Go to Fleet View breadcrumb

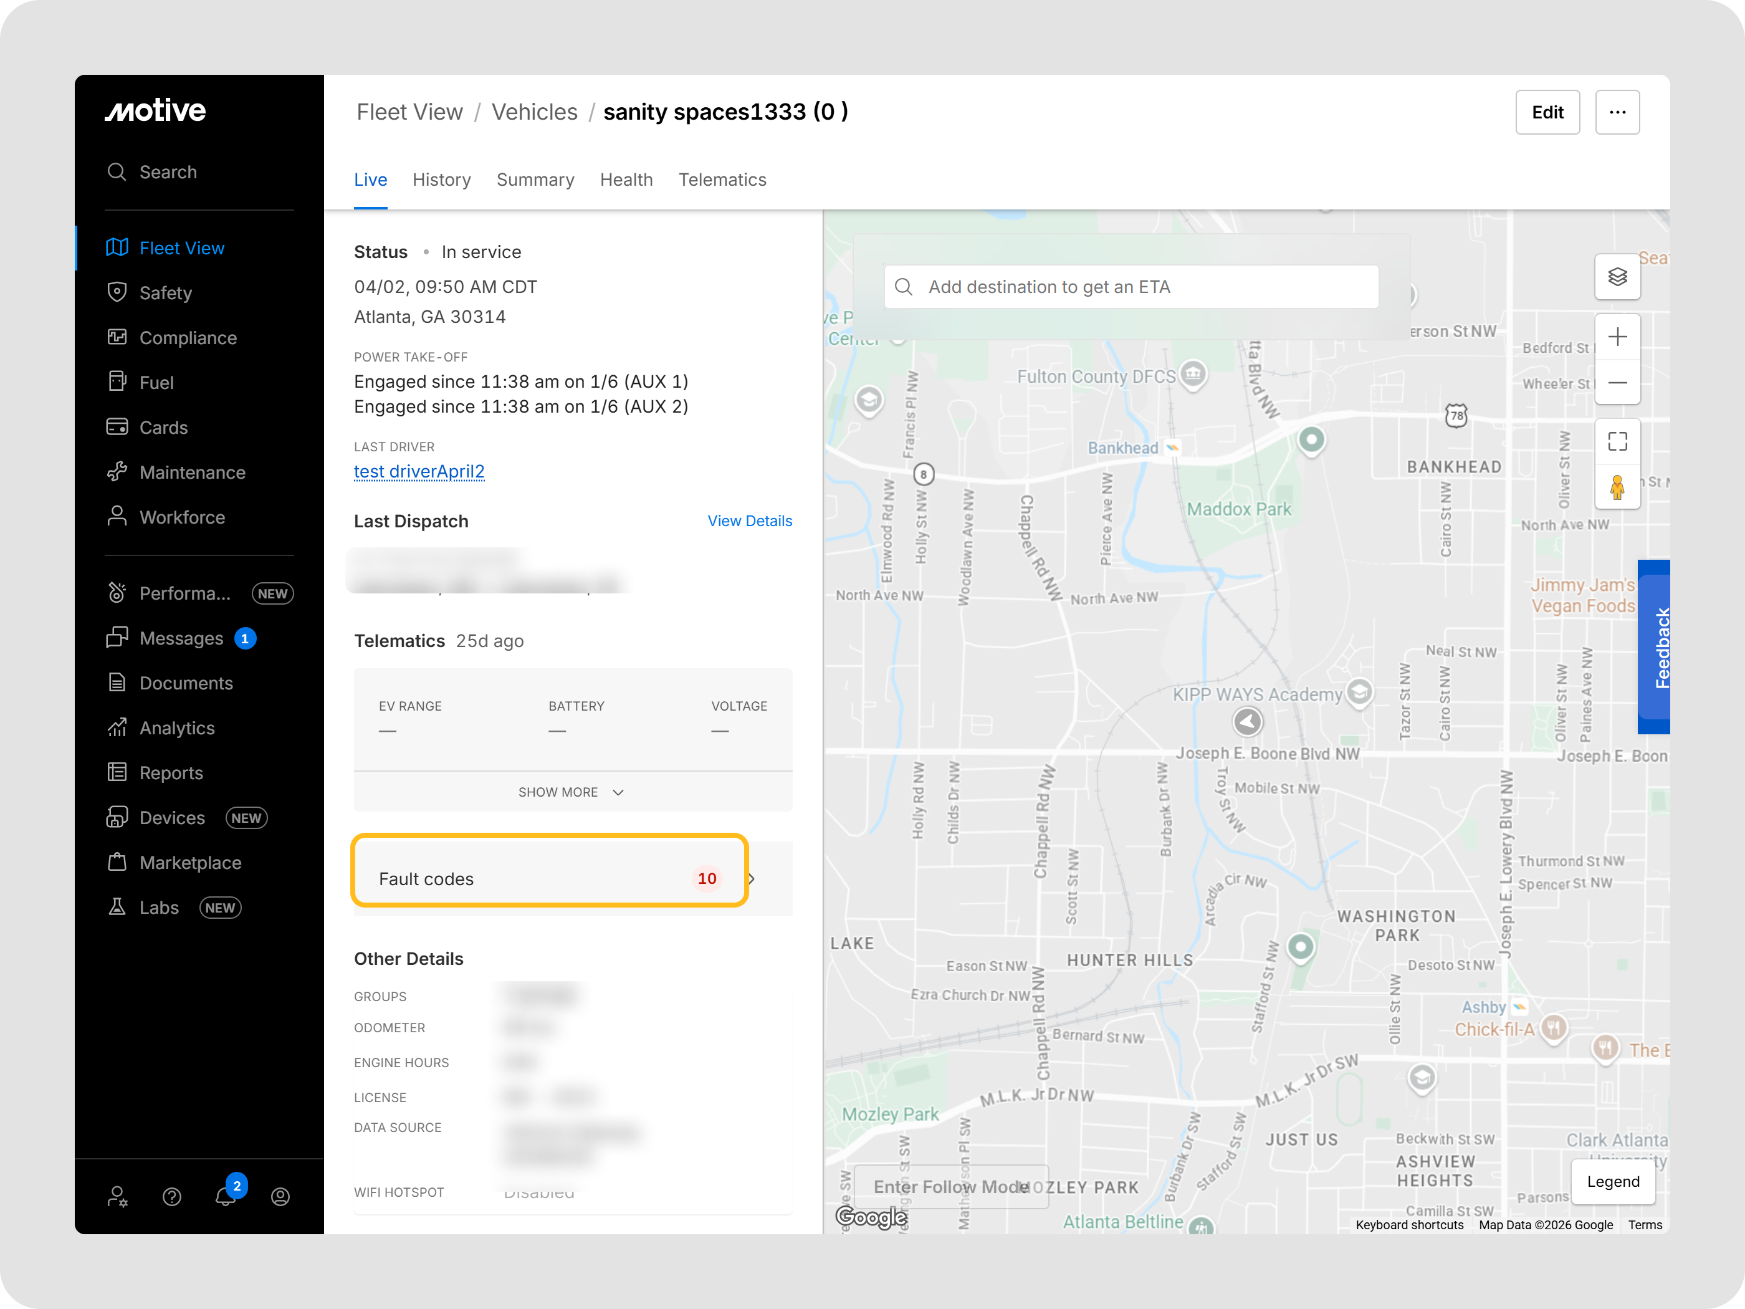click(409, 112)
